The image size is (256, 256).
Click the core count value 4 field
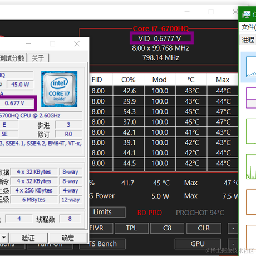coord(19,219)
